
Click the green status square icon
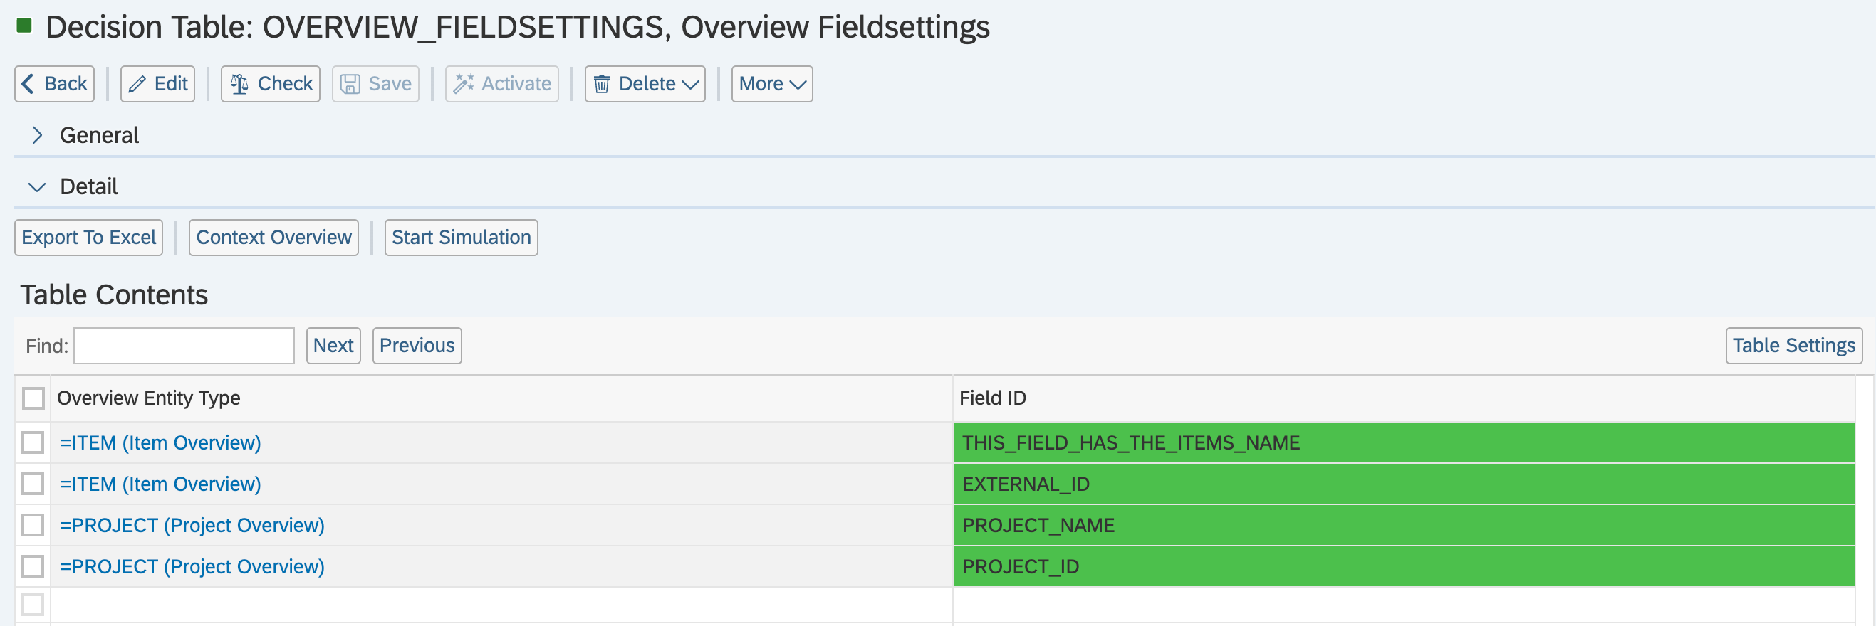pyautogui.click(x=24, y=26)
